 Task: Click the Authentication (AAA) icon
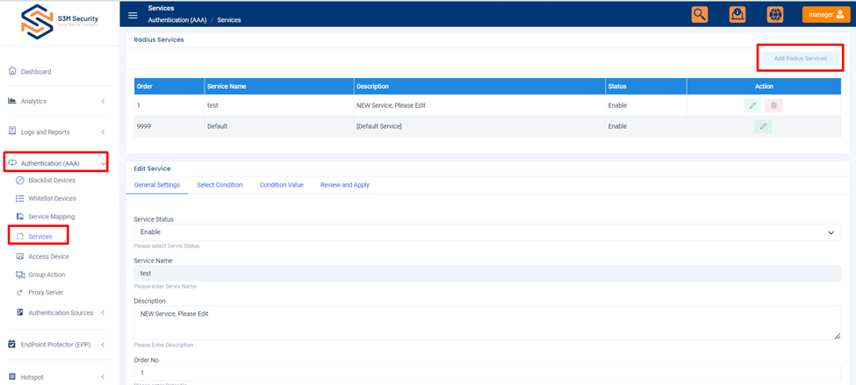(x=12, y=162)
